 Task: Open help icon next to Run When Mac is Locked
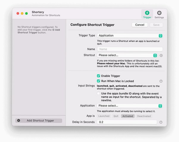(x=161, y=81)
